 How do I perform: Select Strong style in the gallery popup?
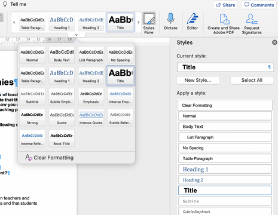(x=32, y=118)
